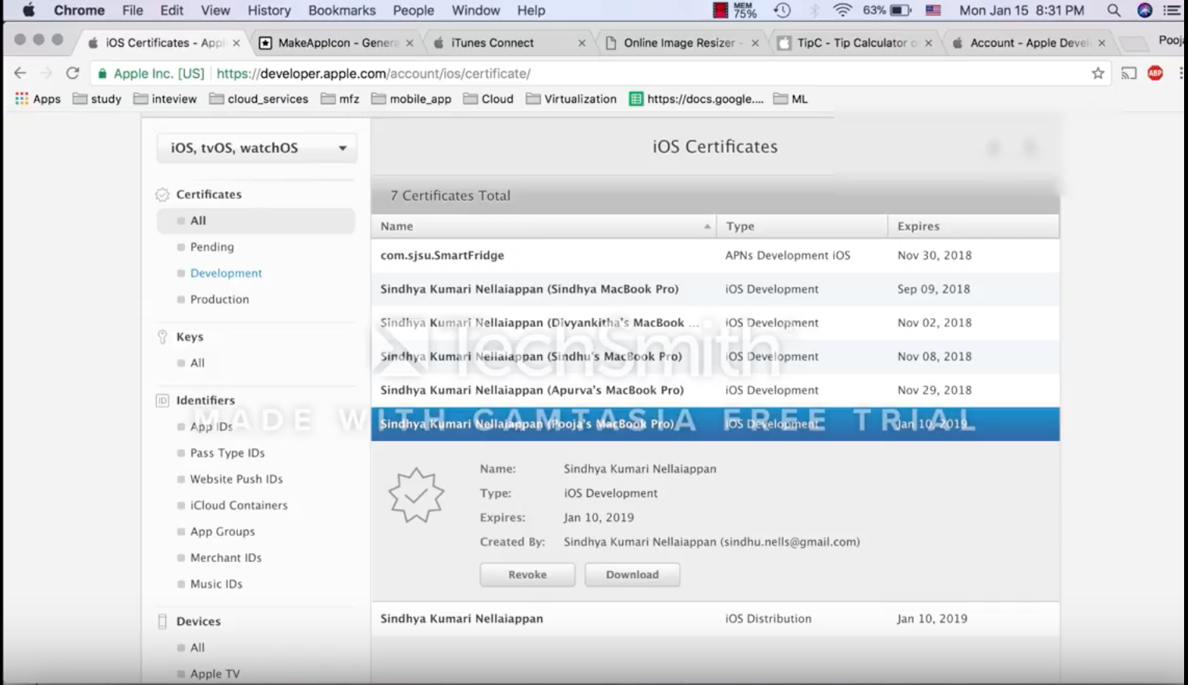The image size is (1188, 685).
Task: Open the AdBlock Plus extension icon
Action: click(x=1155, y=73)
